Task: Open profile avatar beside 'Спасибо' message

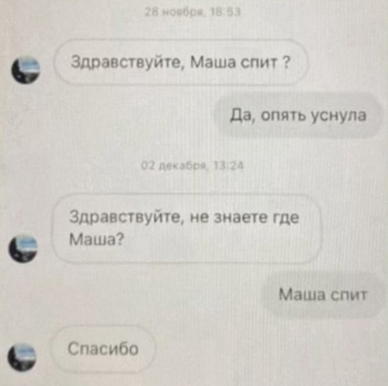Action: tap(22, 356)
